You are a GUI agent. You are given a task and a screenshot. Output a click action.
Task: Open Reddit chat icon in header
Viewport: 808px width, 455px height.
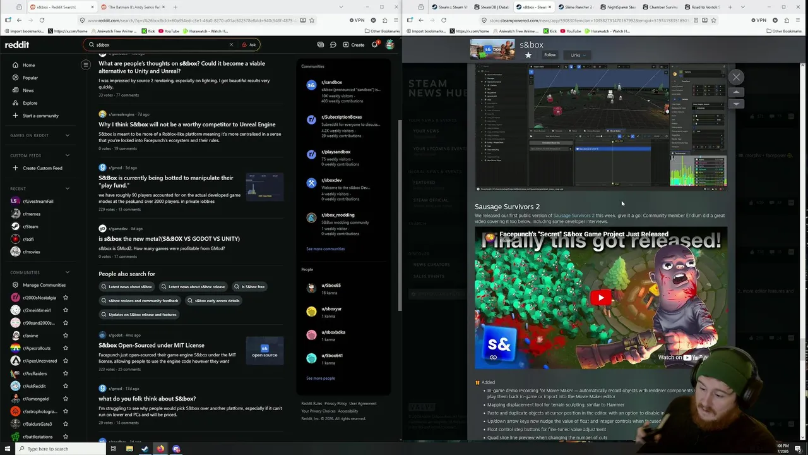point(333,45)
